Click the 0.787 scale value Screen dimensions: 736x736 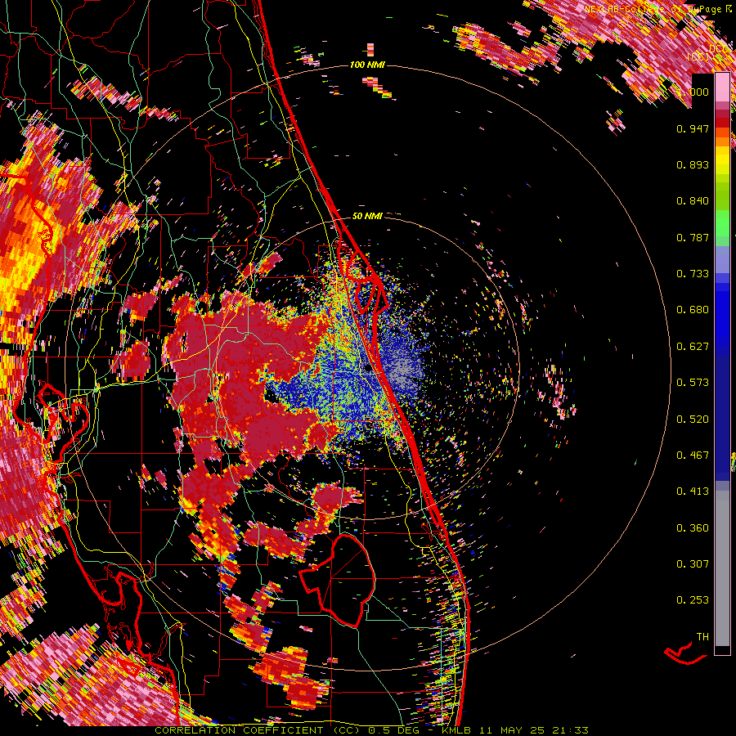coord(693,237)
